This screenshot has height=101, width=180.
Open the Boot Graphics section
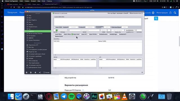(33, 20)
